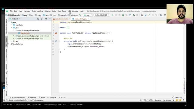Click the GitHubExample breadcrumb in navigation bar

13,15
